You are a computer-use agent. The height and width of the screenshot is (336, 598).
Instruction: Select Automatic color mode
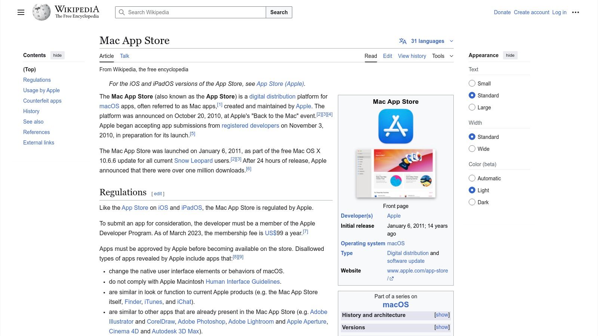tap(472, 178)
